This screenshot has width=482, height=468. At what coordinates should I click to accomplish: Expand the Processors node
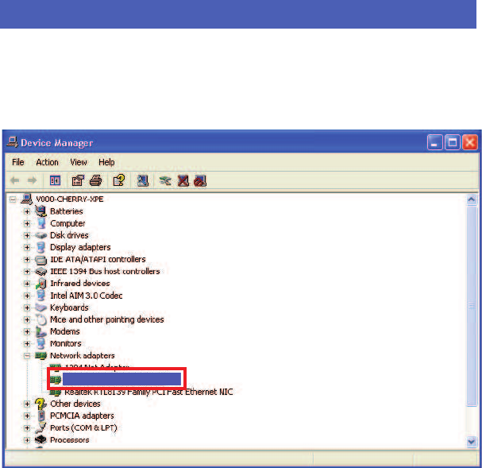click(x=27, y=440)
